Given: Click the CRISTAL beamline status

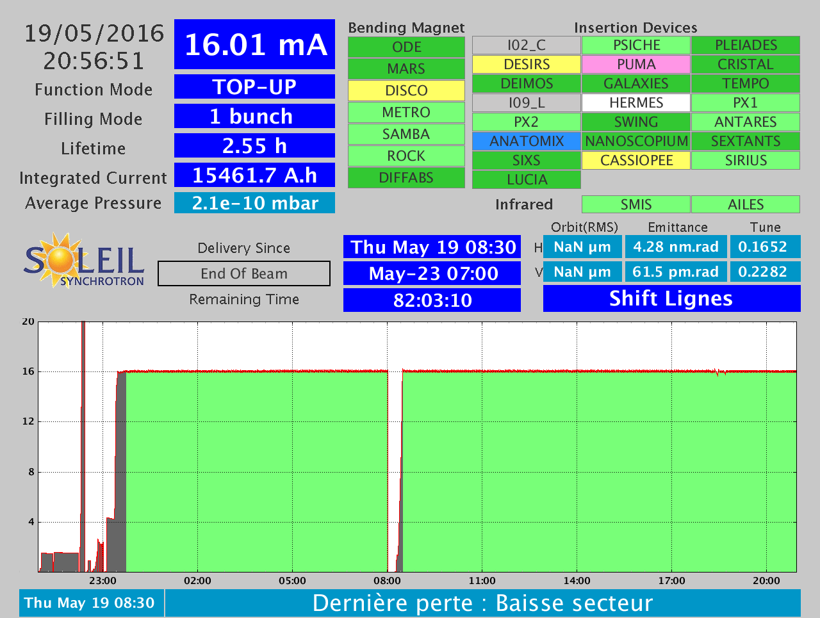Looking at the screenshot, I should (746, 64).
